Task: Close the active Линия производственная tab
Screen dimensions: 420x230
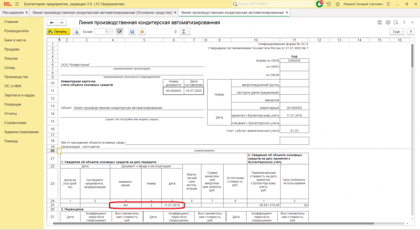Action: pos(287,13)
